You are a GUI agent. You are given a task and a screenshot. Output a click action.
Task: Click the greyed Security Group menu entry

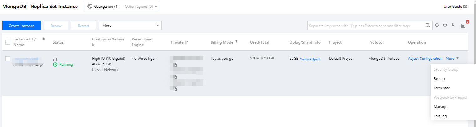point(446,69)
